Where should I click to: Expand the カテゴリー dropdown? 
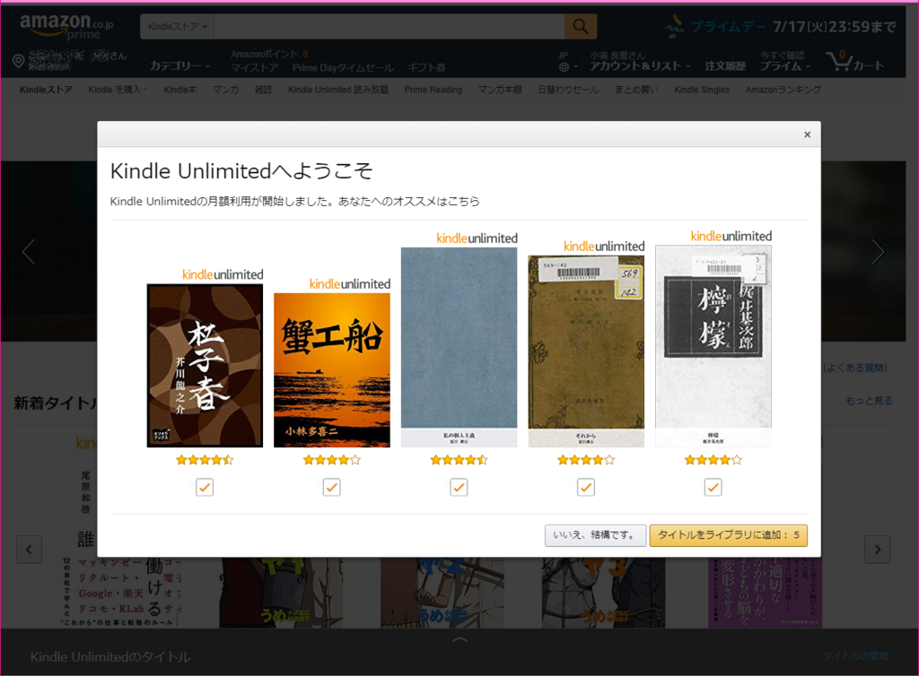179,65
